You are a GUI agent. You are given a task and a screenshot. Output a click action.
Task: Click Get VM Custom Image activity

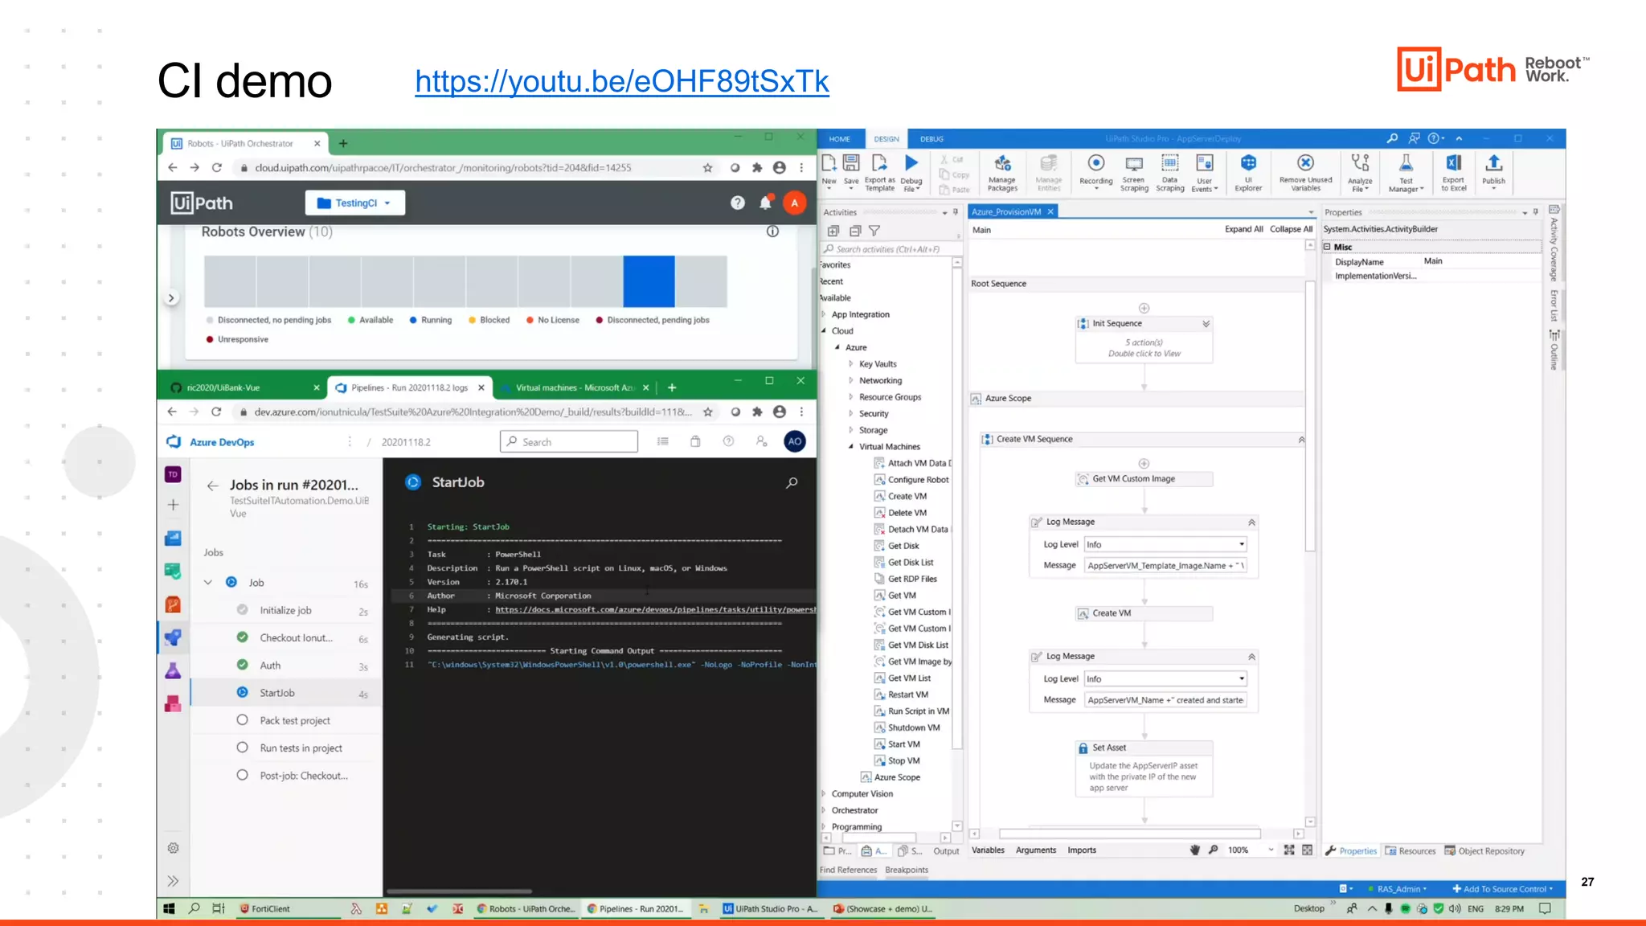(1144, 478)
